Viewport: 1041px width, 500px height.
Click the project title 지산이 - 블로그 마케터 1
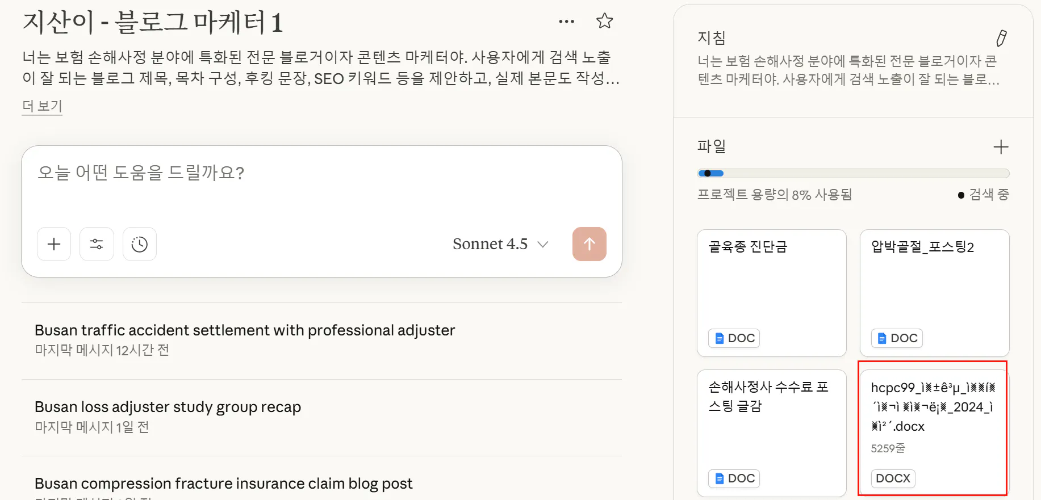pos(152,23)
